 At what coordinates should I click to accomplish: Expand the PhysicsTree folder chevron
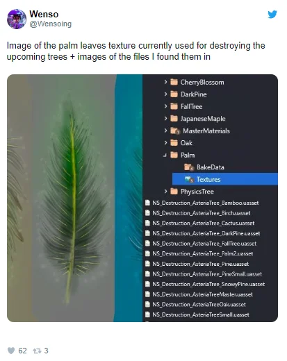(x=165, y=191)
